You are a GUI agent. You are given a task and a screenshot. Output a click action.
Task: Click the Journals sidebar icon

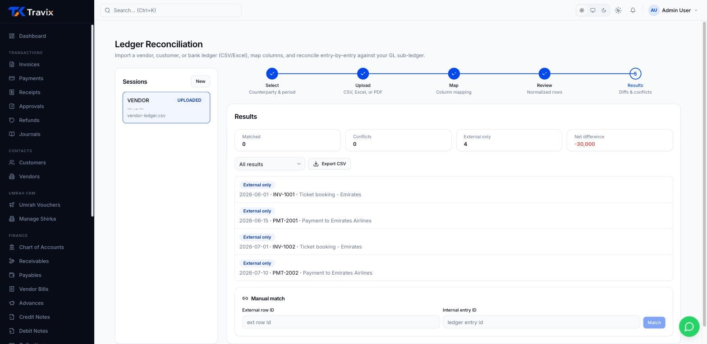12,134
